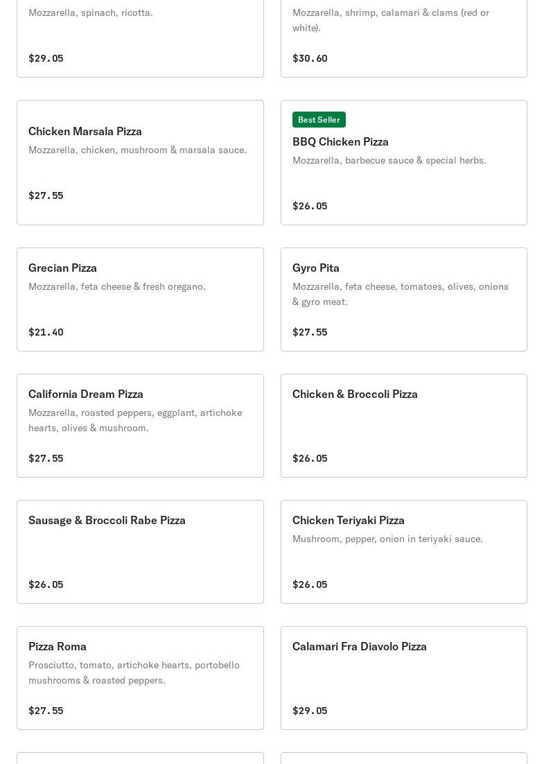Image resolution: width=544 pixels, height=764 pixels.
Task: Click the Gyro Pita ingredients description
Action: pyautogui.click(x=400, y=294)
